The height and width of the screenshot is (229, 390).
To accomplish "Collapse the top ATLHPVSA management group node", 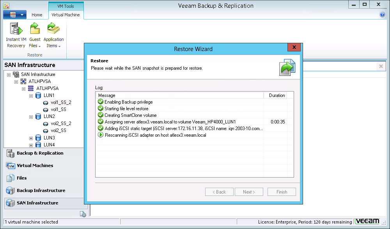I will click(x=16, y=81).
